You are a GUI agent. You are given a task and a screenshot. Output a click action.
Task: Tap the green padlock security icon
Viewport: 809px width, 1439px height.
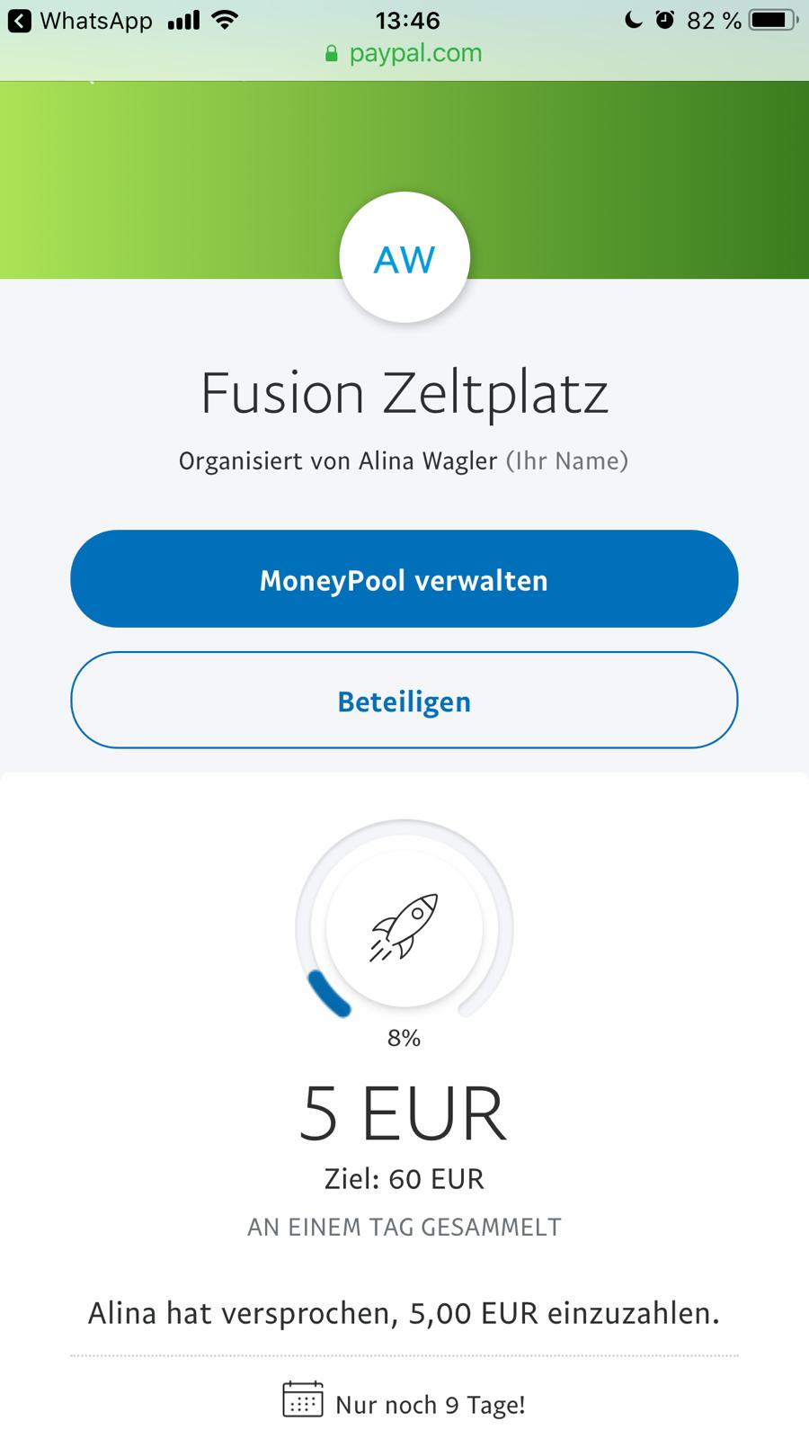(332, 54)
